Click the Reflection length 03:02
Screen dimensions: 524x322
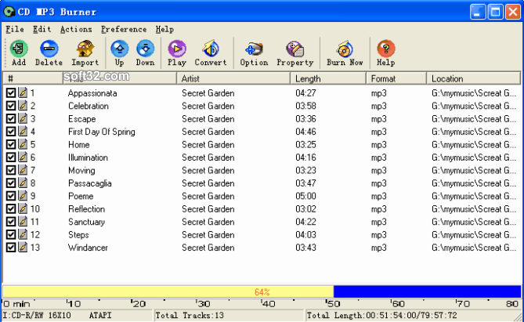(305, 209)
